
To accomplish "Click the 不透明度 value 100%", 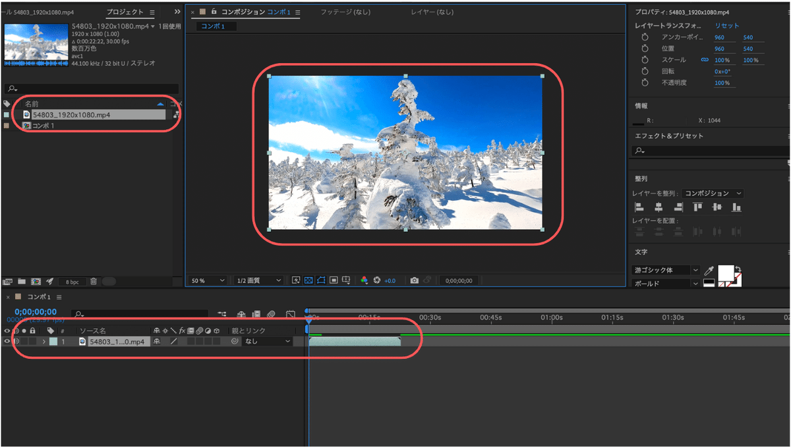I will pyautogui.click(x=722, y=83).
